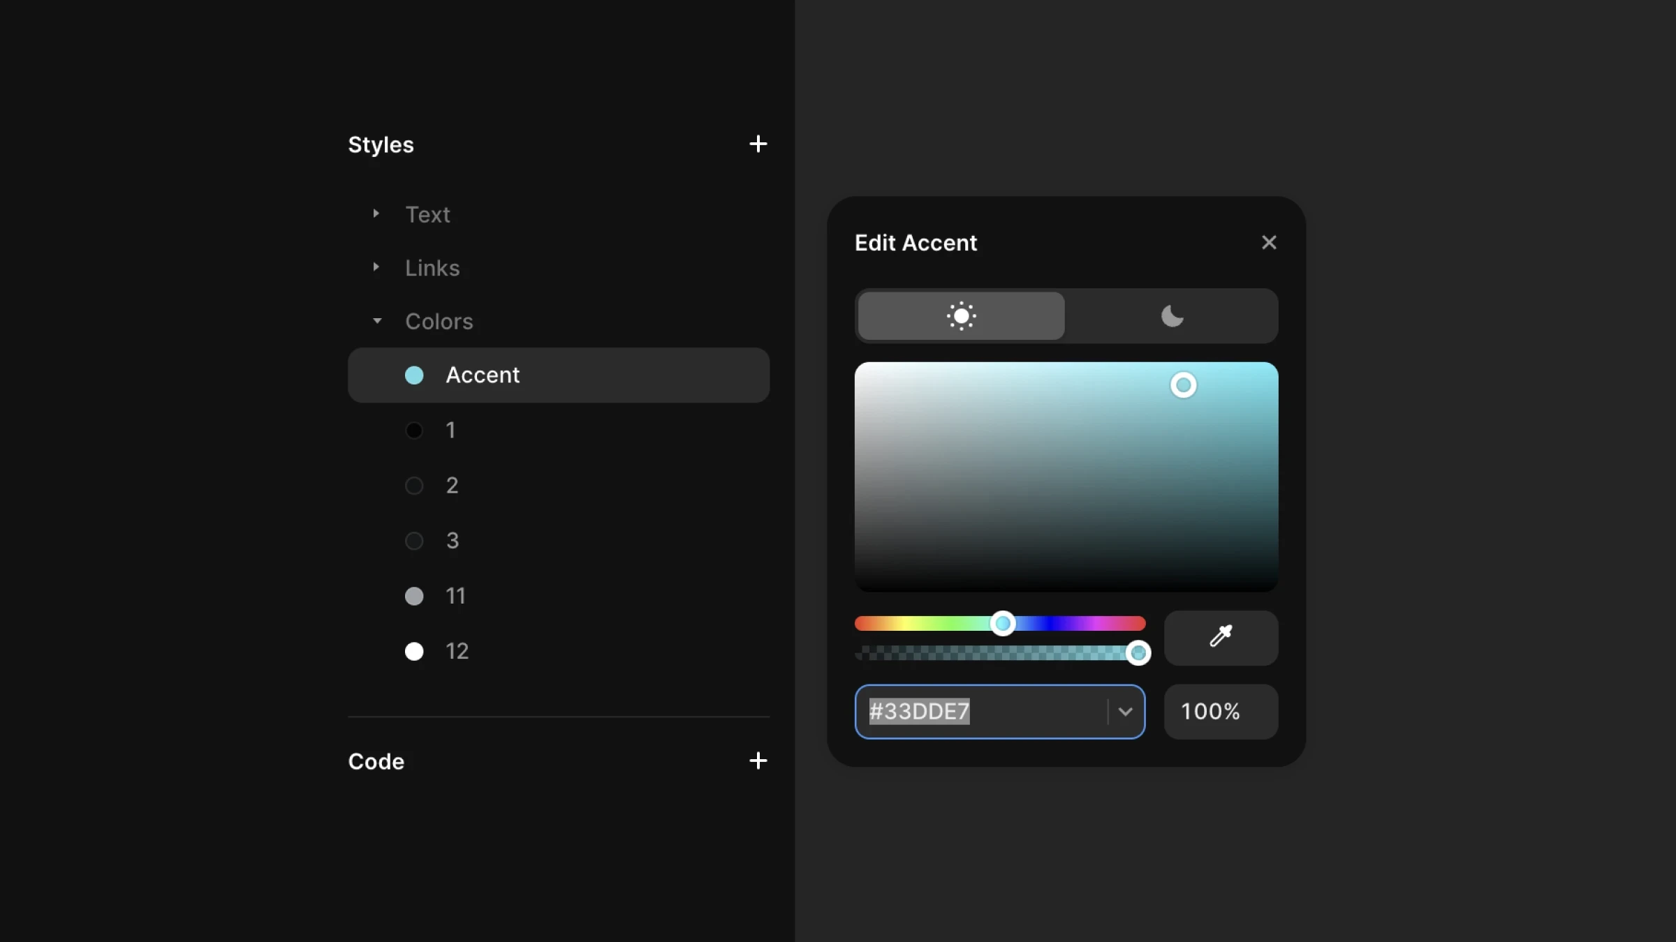1676x942 pixels.
Task: Switch to light mode sun tab
Action: pos(961,316)
